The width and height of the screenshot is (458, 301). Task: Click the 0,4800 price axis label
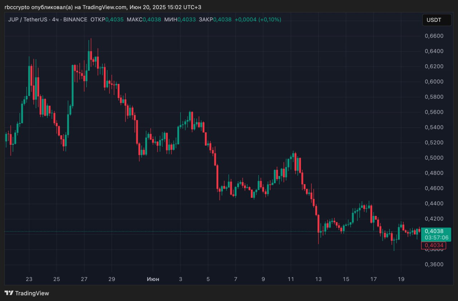434,173
